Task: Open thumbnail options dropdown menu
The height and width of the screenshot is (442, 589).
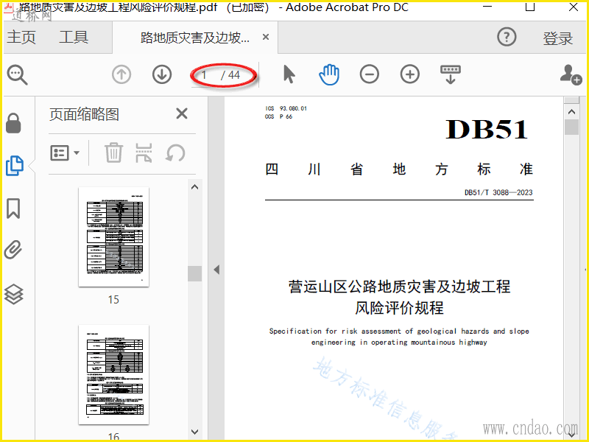Action: (65, 153)
